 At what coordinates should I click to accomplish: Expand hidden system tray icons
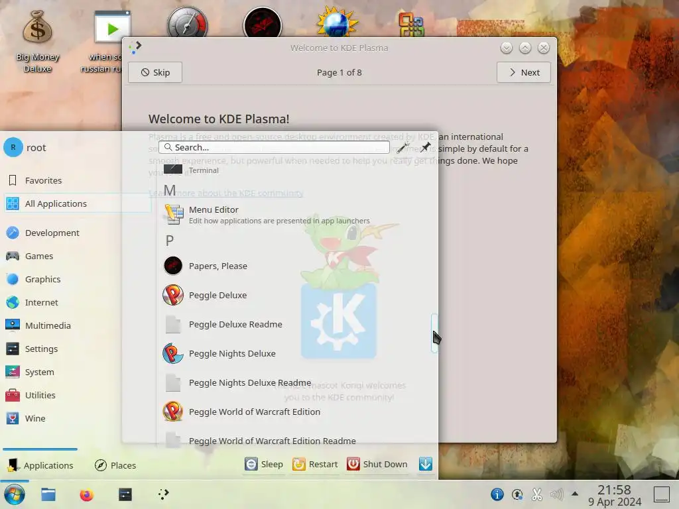coord(575,493)
